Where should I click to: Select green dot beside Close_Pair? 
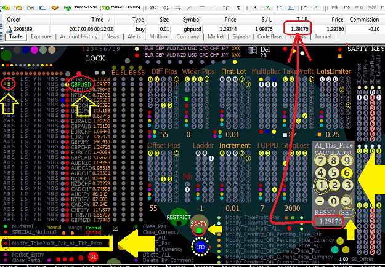pyautogui.click(x=136, y=226)
